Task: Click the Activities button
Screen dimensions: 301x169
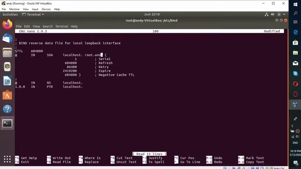Action: 10,15
